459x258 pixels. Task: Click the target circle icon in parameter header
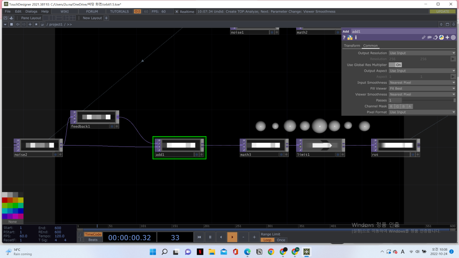(x=453, y=38)
